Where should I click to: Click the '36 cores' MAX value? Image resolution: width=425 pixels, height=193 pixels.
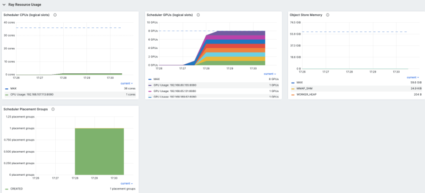tap(130, 88)
